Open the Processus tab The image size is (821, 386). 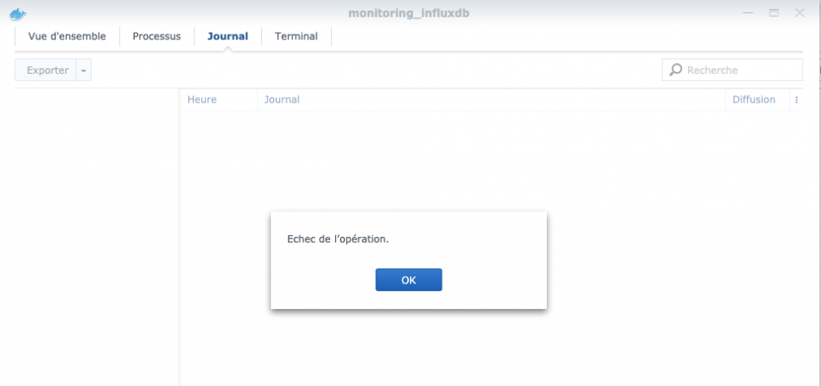click(157, 37)
